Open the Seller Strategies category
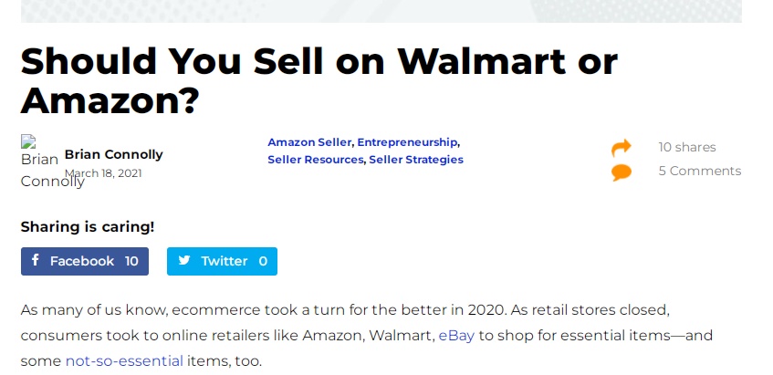 tap(416, 160)
